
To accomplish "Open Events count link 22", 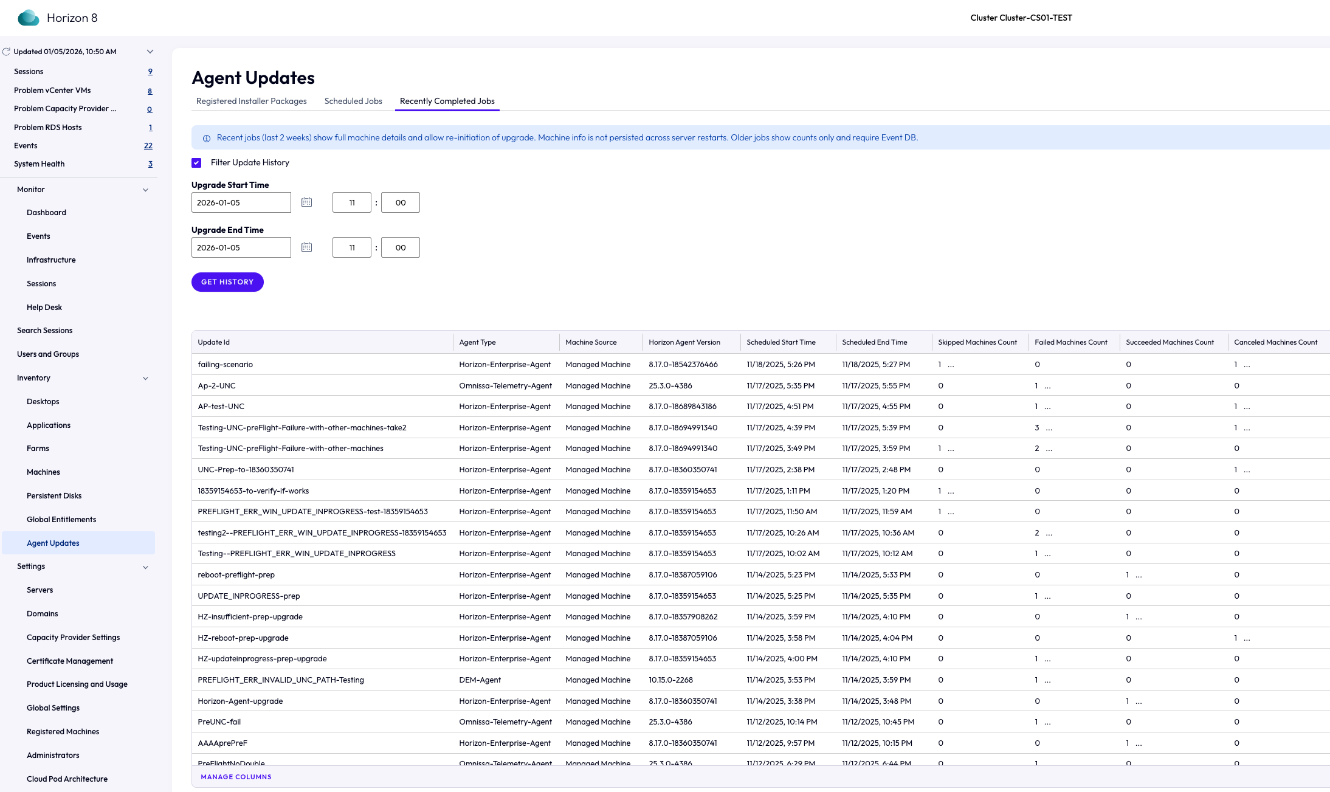I will (x=148, y=146).
